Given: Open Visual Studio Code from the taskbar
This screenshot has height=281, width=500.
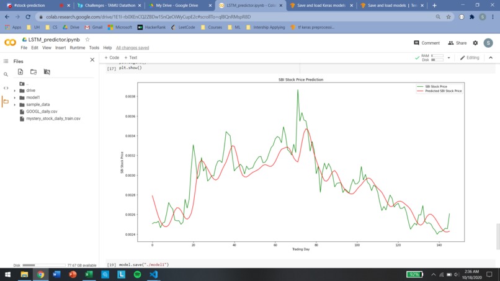Looking at the screenshot, I should coord(154,275).
